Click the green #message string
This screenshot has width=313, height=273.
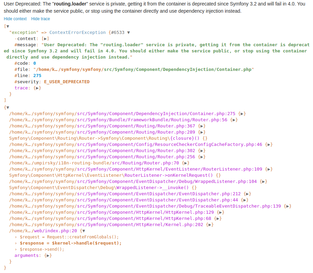coord(157,51)
